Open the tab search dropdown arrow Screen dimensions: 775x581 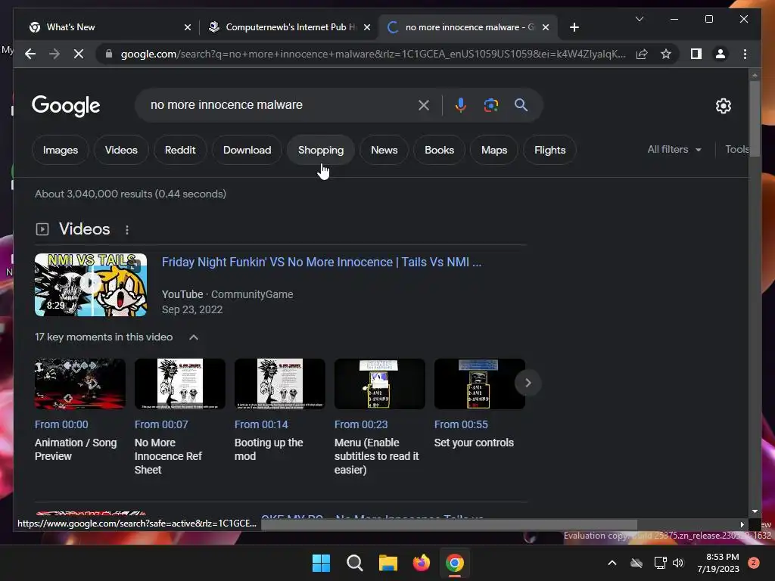click(x=639, y=19)
